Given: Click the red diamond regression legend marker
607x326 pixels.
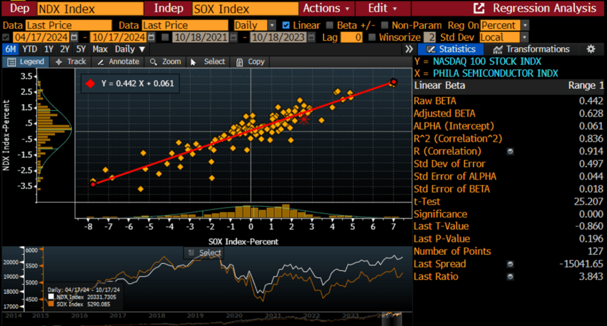Looking at the screenshot, I should pyautogui.click(x=90, y=84).
